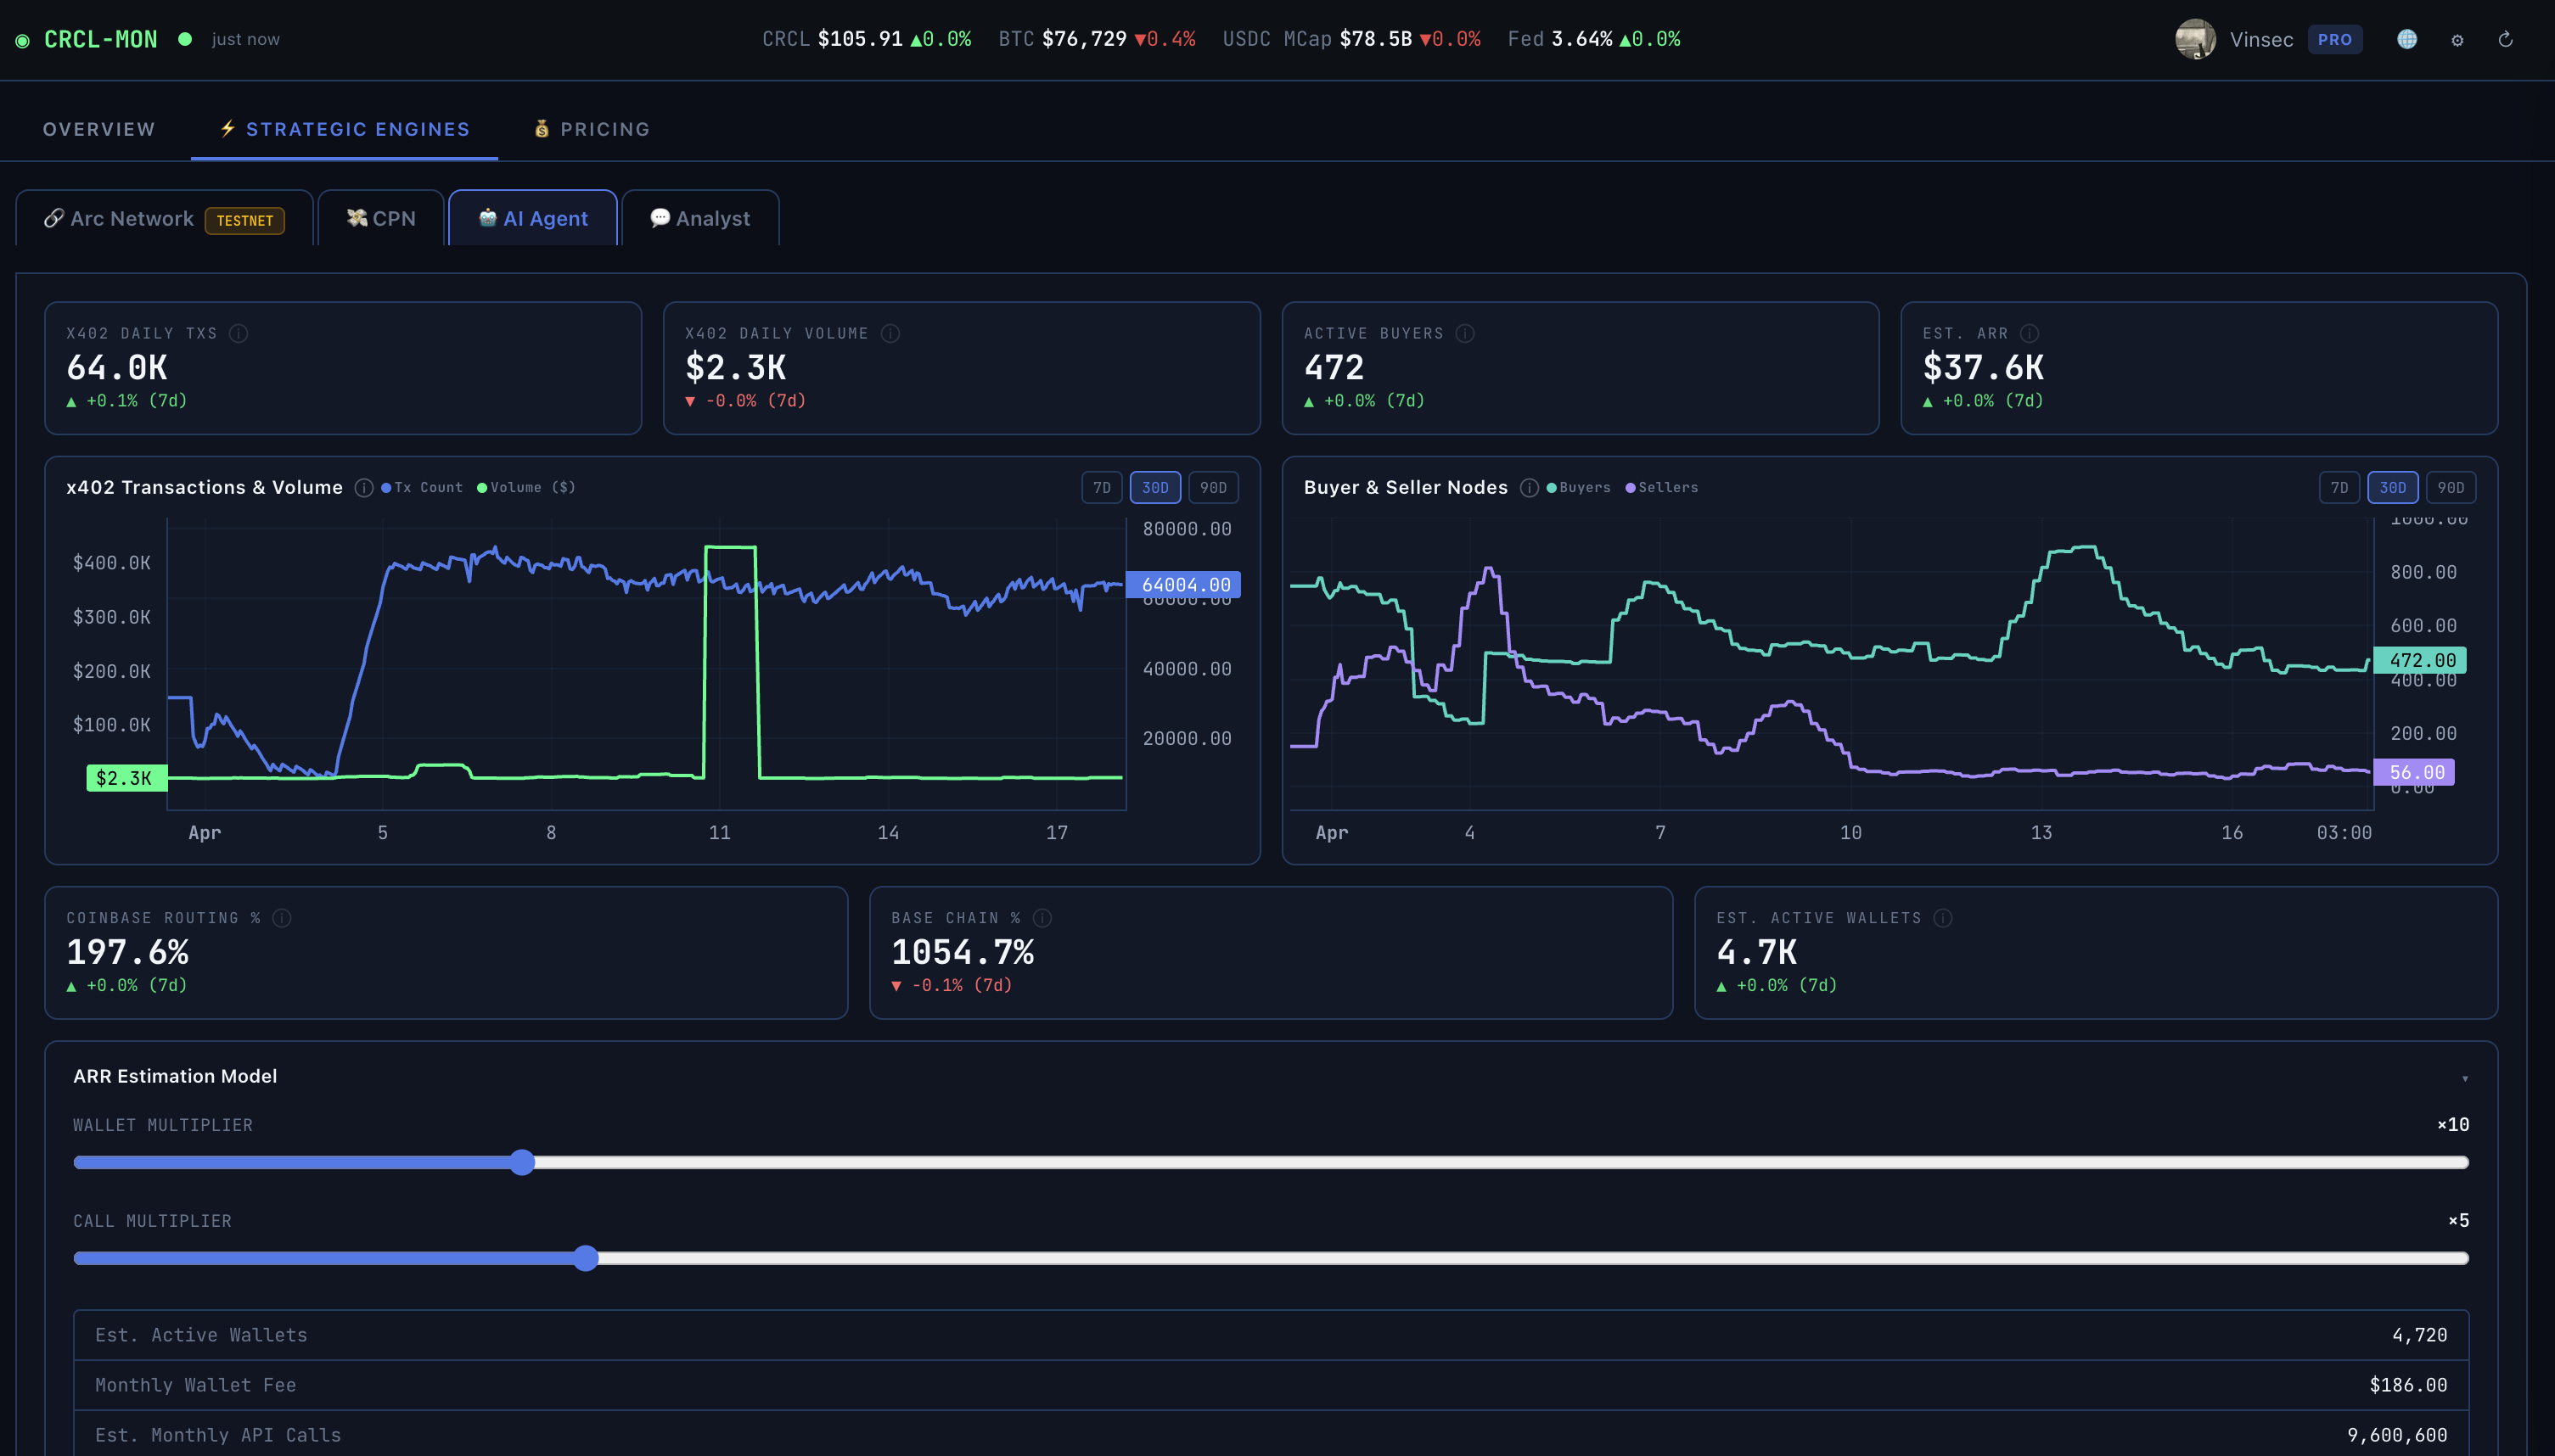Select 7D range on x402 Transactions chart
2555x1456 pixels.
[x=1102, y=488]
